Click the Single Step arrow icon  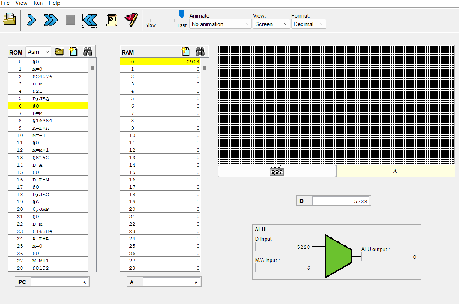[32, 20]
